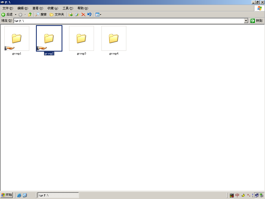Viewport: 265px width, 199px height.
Task: Click the Back (后退) button
Action: [7, 15]
